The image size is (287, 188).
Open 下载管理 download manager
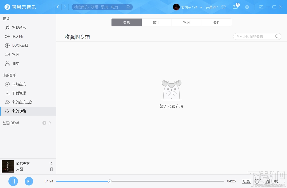pyautogui.click(x=19, y=93)
